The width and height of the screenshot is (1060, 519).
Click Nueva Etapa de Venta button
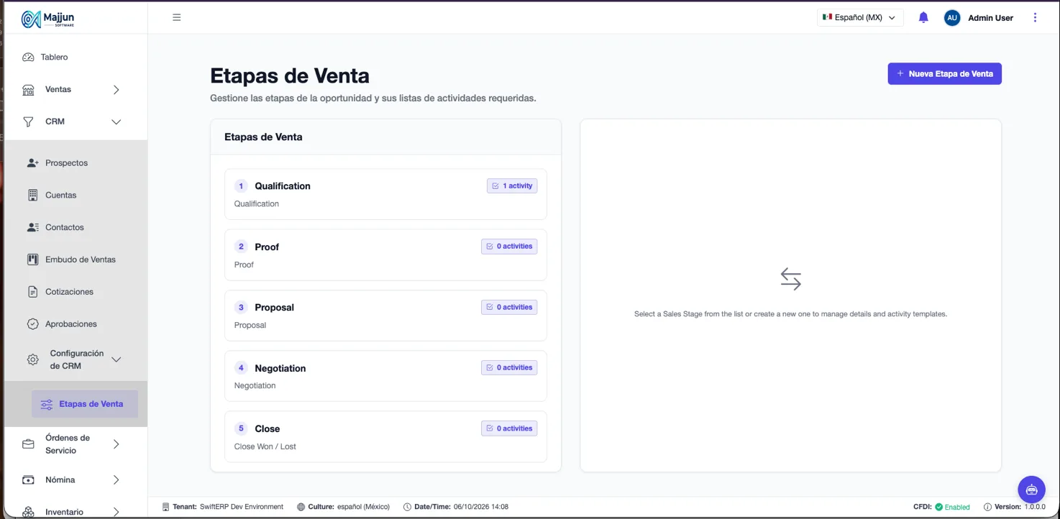944,74
